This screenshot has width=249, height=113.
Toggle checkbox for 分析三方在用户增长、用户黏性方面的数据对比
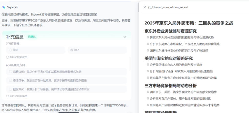click(x=148, y=98)
